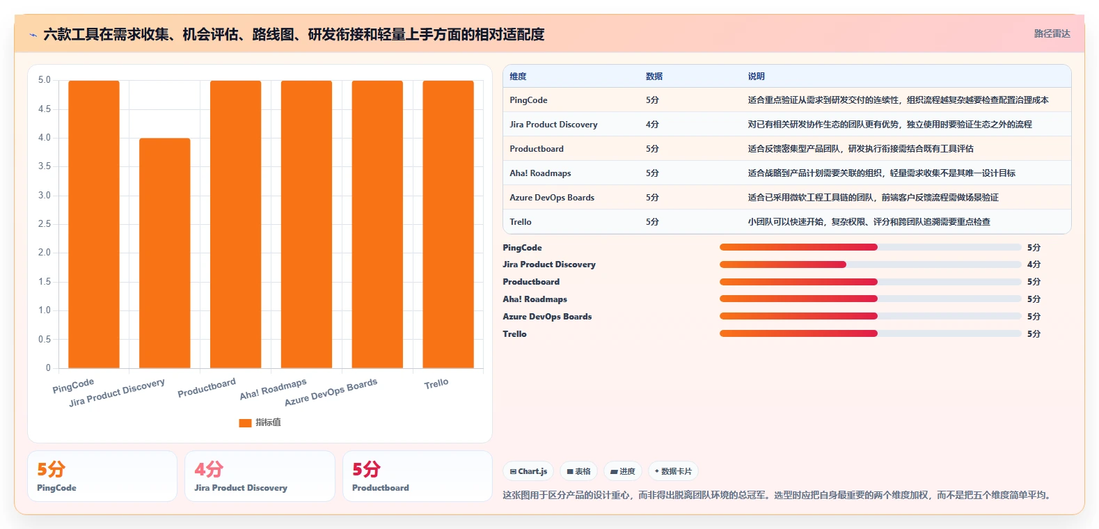1099x529 pixels.
Task: Click the Trello progress bar
Action: click(x=870, y=333)
